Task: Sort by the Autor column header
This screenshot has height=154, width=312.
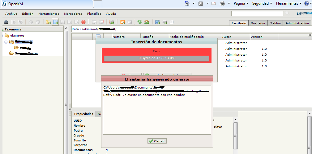Action: point(236,37)
